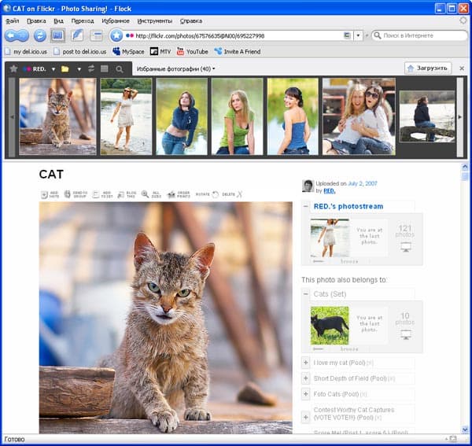Select the white dress girl thumbnail in media bar
This screenshot has height=446, width=472.
(126, 116)
